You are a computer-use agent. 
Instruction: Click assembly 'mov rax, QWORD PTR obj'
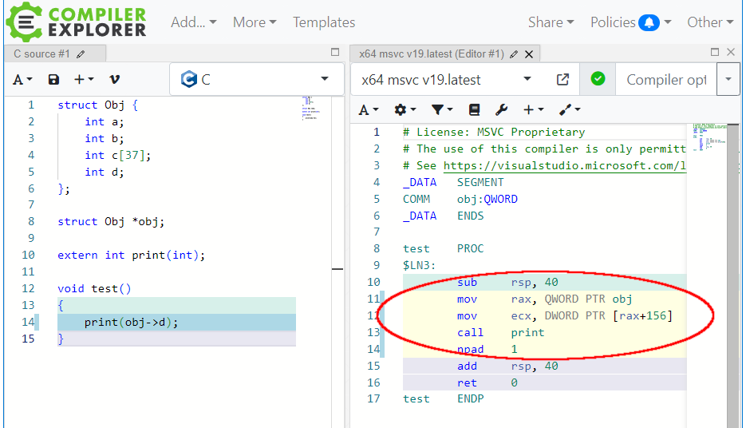pyautogui.click(x=544, y=299)
